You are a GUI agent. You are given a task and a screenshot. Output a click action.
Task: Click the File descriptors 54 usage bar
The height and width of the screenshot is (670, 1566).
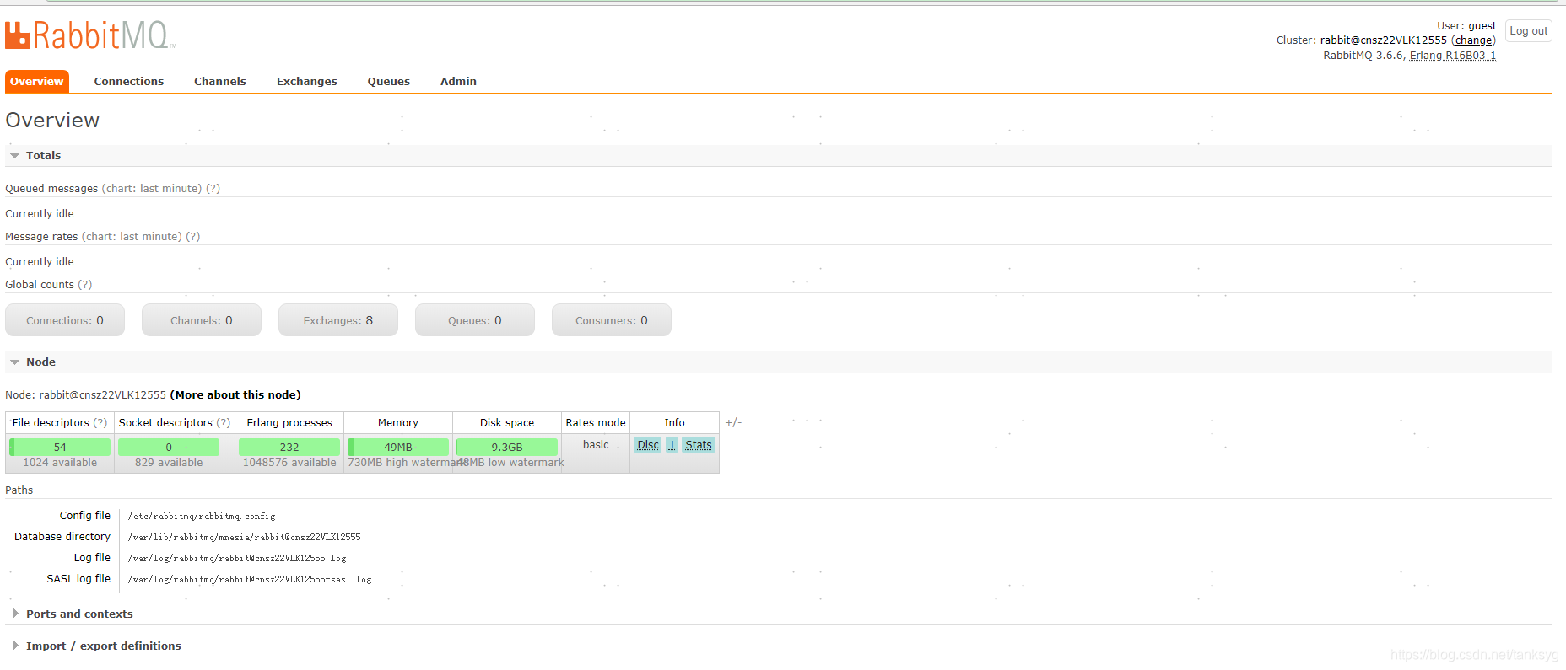click(60, 447)
